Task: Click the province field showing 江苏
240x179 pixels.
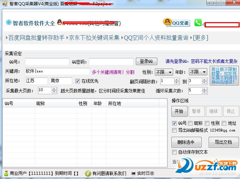Action: [36, 81]
